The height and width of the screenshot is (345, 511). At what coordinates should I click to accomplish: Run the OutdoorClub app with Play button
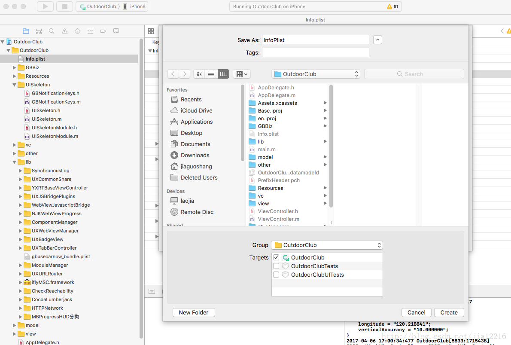[x=45, y=6]
